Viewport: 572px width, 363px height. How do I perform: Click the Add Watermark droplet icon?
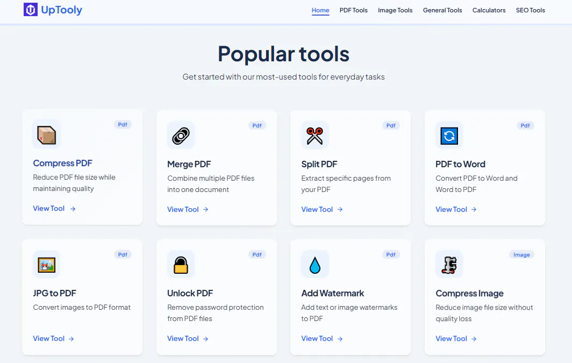coord(315,265)
